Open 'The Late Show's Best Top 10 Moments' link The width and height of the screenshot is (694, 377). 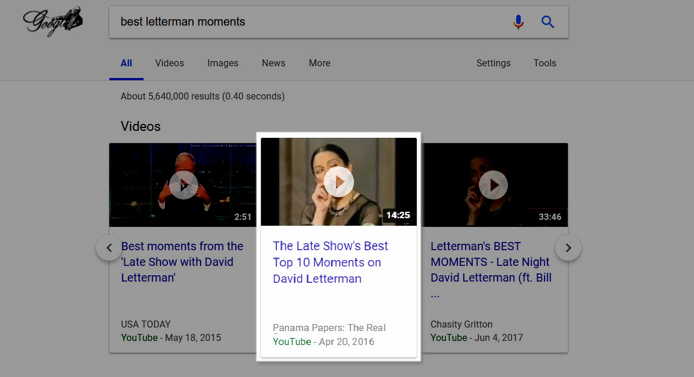click(x=330, y=262)
